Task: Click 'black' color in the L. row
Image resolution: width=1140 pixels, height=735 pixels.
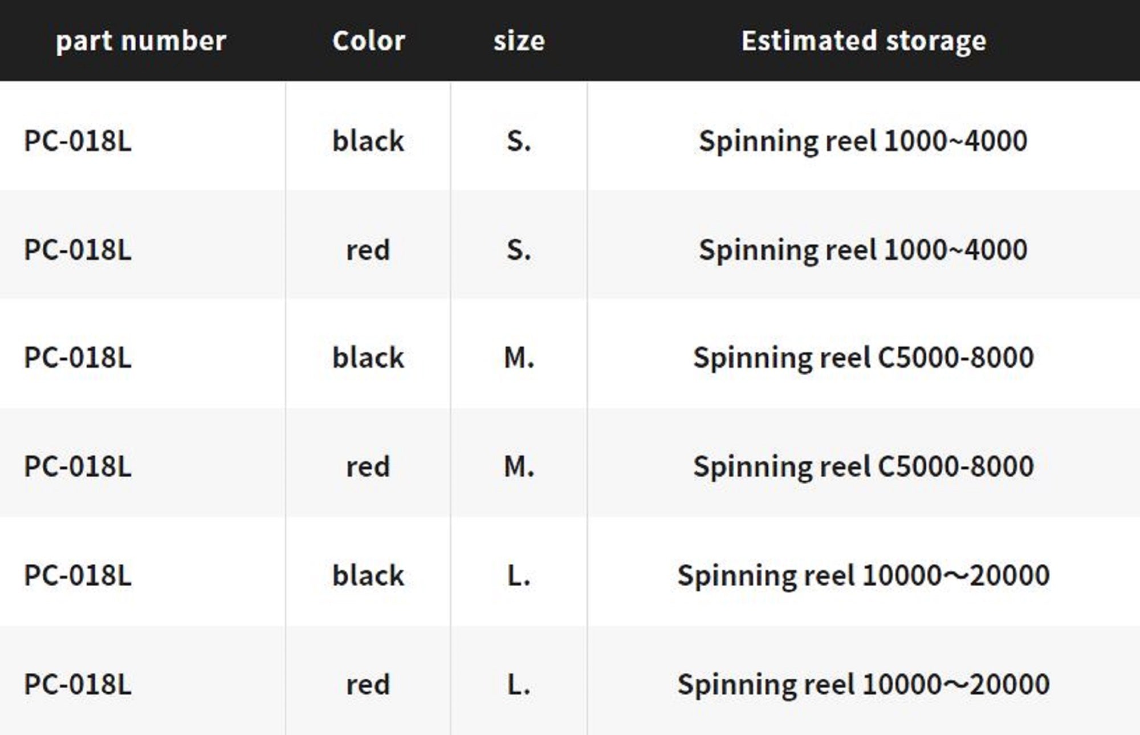Action: coord(368,575)
